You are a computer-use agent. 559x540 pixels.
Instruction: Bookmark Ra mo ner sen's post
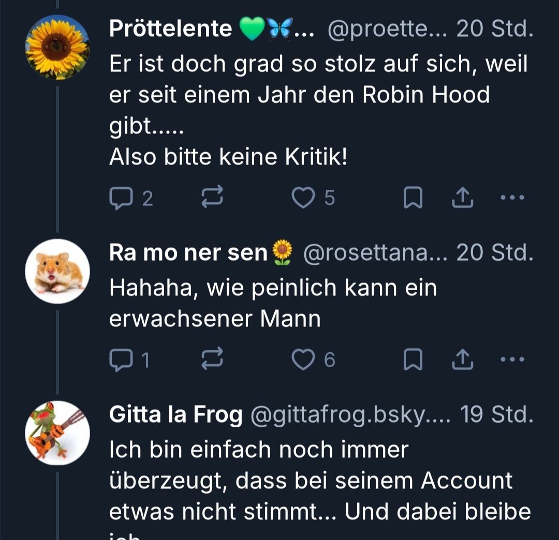point(413,360)
